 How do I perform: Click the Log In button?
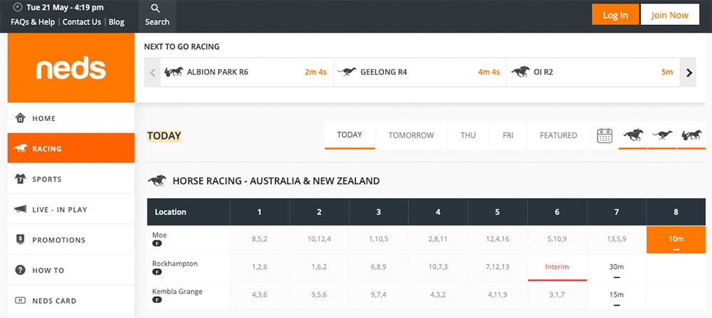614,15
